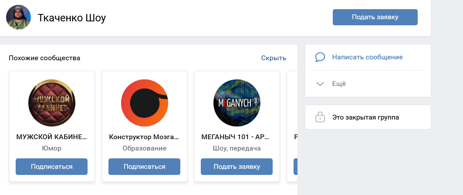Click the partially visible fourth community card
This screenshot has height=195, width=463.
point(292,127)
